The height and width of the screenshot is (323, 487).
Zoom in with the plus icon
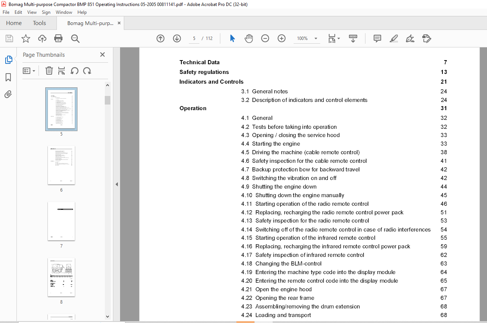click(x=282, y=38)
